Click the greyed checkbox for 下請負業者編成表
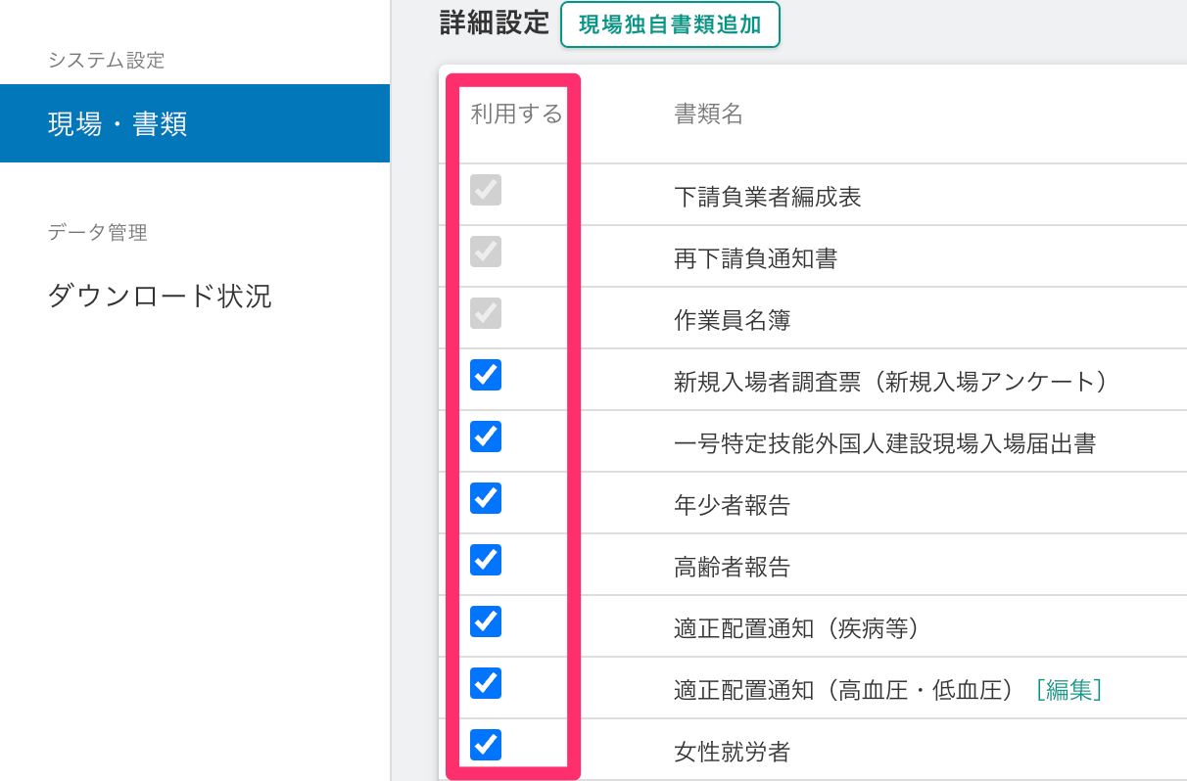This screenshot has width=1187, height=781. tap(486, 190)
